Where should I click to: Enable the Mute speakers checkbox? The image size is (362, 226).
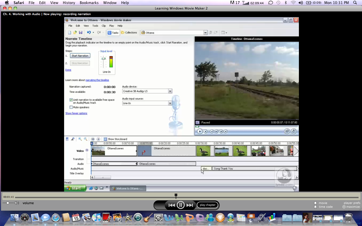pyautogui.click(x=71, y=107)
